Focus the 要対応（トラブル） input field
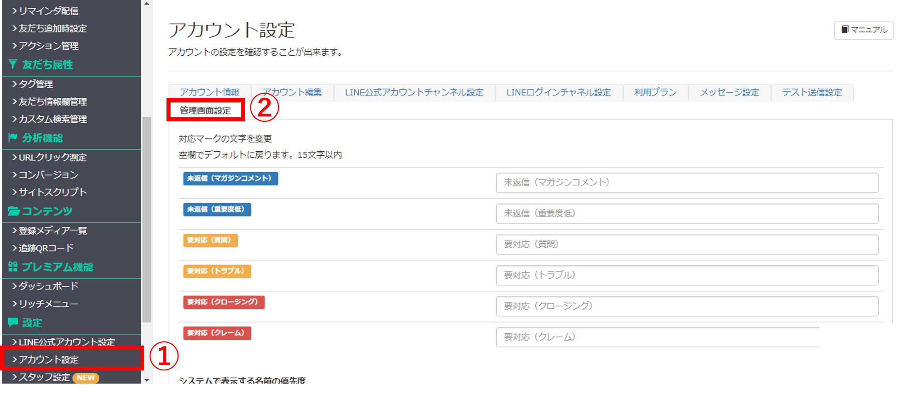 687,275
